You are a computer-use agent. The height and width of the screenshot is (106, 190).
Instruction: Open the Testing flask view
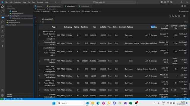2,31
